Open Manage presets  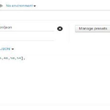[93, 29]
